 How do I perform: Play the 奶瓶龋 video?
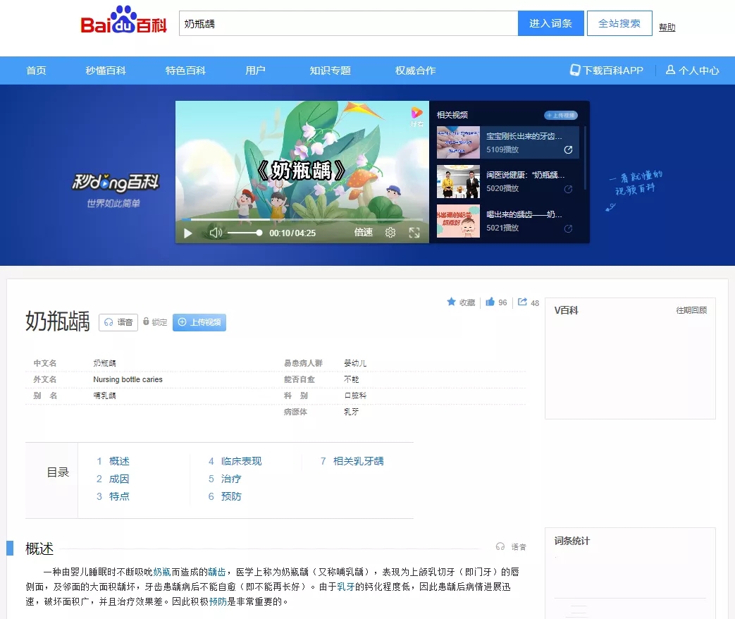point(187,233)
